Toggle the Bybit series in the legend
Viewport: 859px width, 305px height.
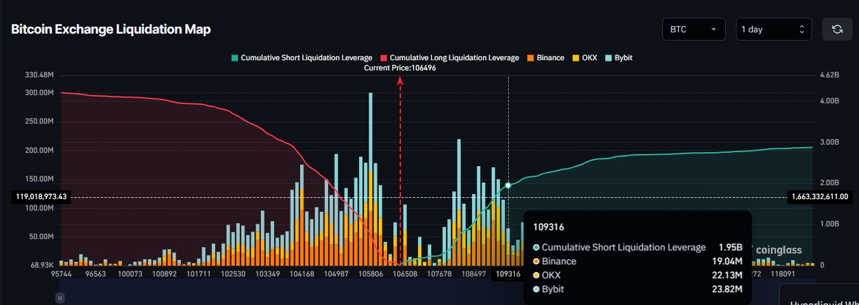point(619,58)
